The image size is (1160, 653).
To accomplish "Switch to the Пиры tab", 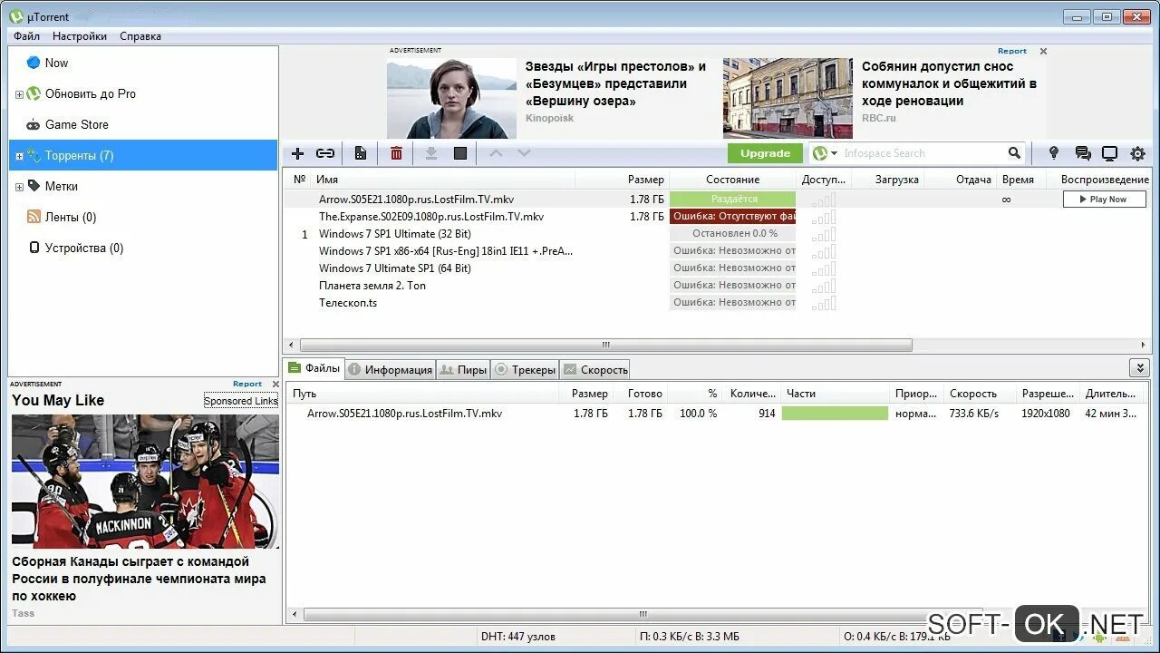I will tap(463, 369).
